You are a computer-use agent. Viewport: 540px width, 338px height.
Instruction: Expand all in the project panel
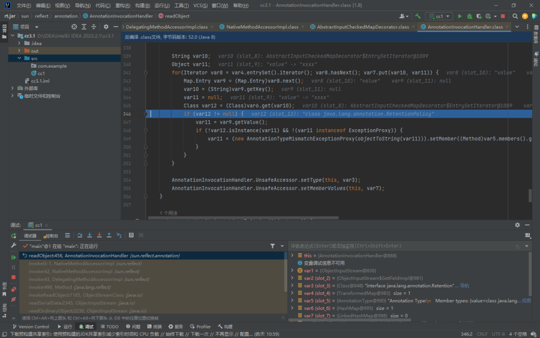coord(83,27)
